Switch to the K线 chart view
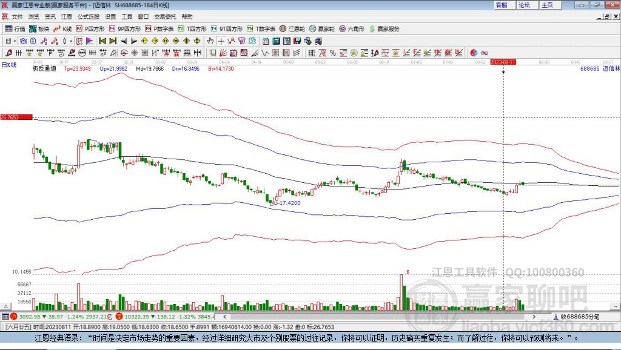This screenshot has width=621, height=350. click(62, 29)
